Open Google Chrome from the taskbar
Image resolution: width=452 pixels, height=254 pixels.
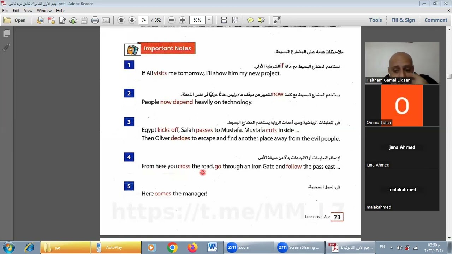(172, 248)
